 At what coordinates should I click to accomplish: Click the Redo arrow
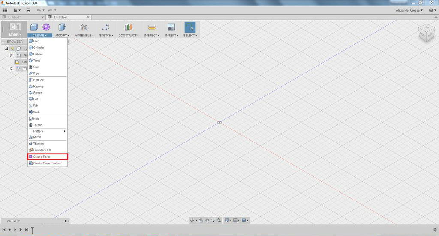coord(51,10)
